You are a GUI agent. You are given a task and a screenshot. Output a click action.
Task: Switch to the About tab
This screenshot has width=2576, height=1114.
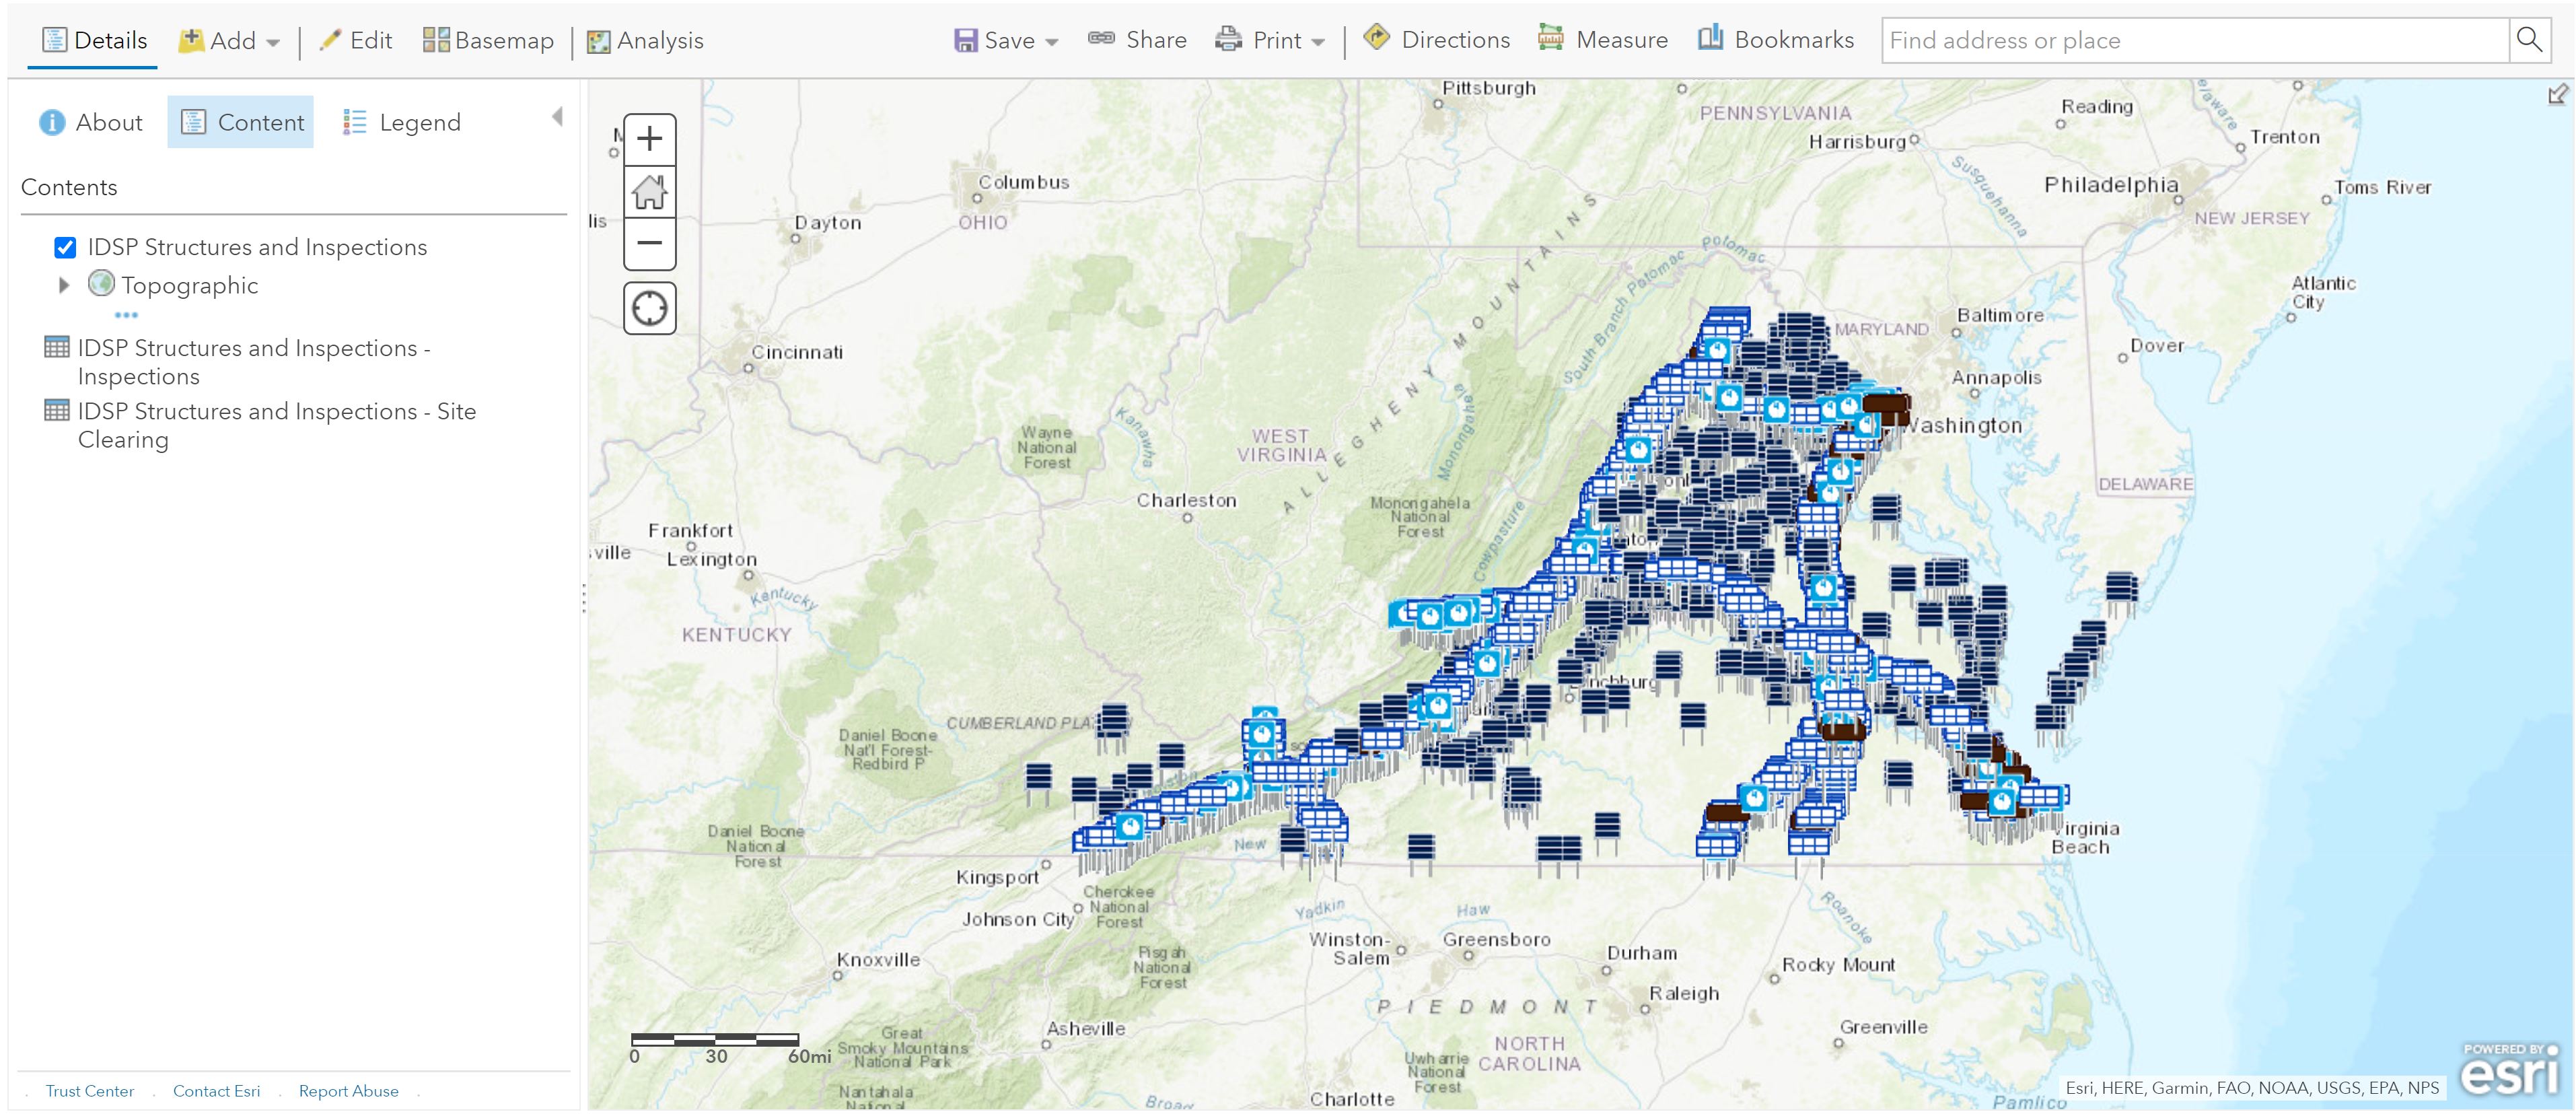click(x=91, y=122)
